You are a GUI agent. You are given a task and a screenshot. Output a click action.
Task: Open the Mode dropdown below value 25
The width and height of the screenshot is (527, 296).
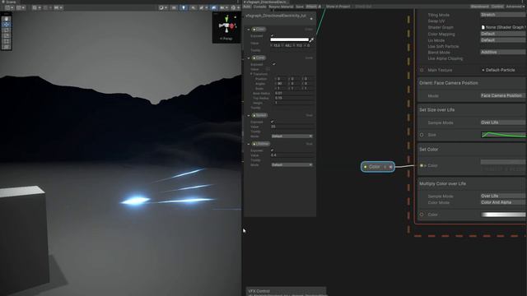(x=291, y=136)
